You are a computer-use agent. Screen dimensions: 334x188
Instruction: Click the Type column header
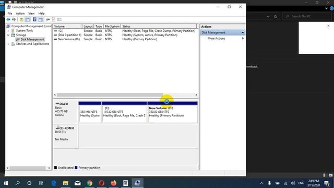pos(99,27)
